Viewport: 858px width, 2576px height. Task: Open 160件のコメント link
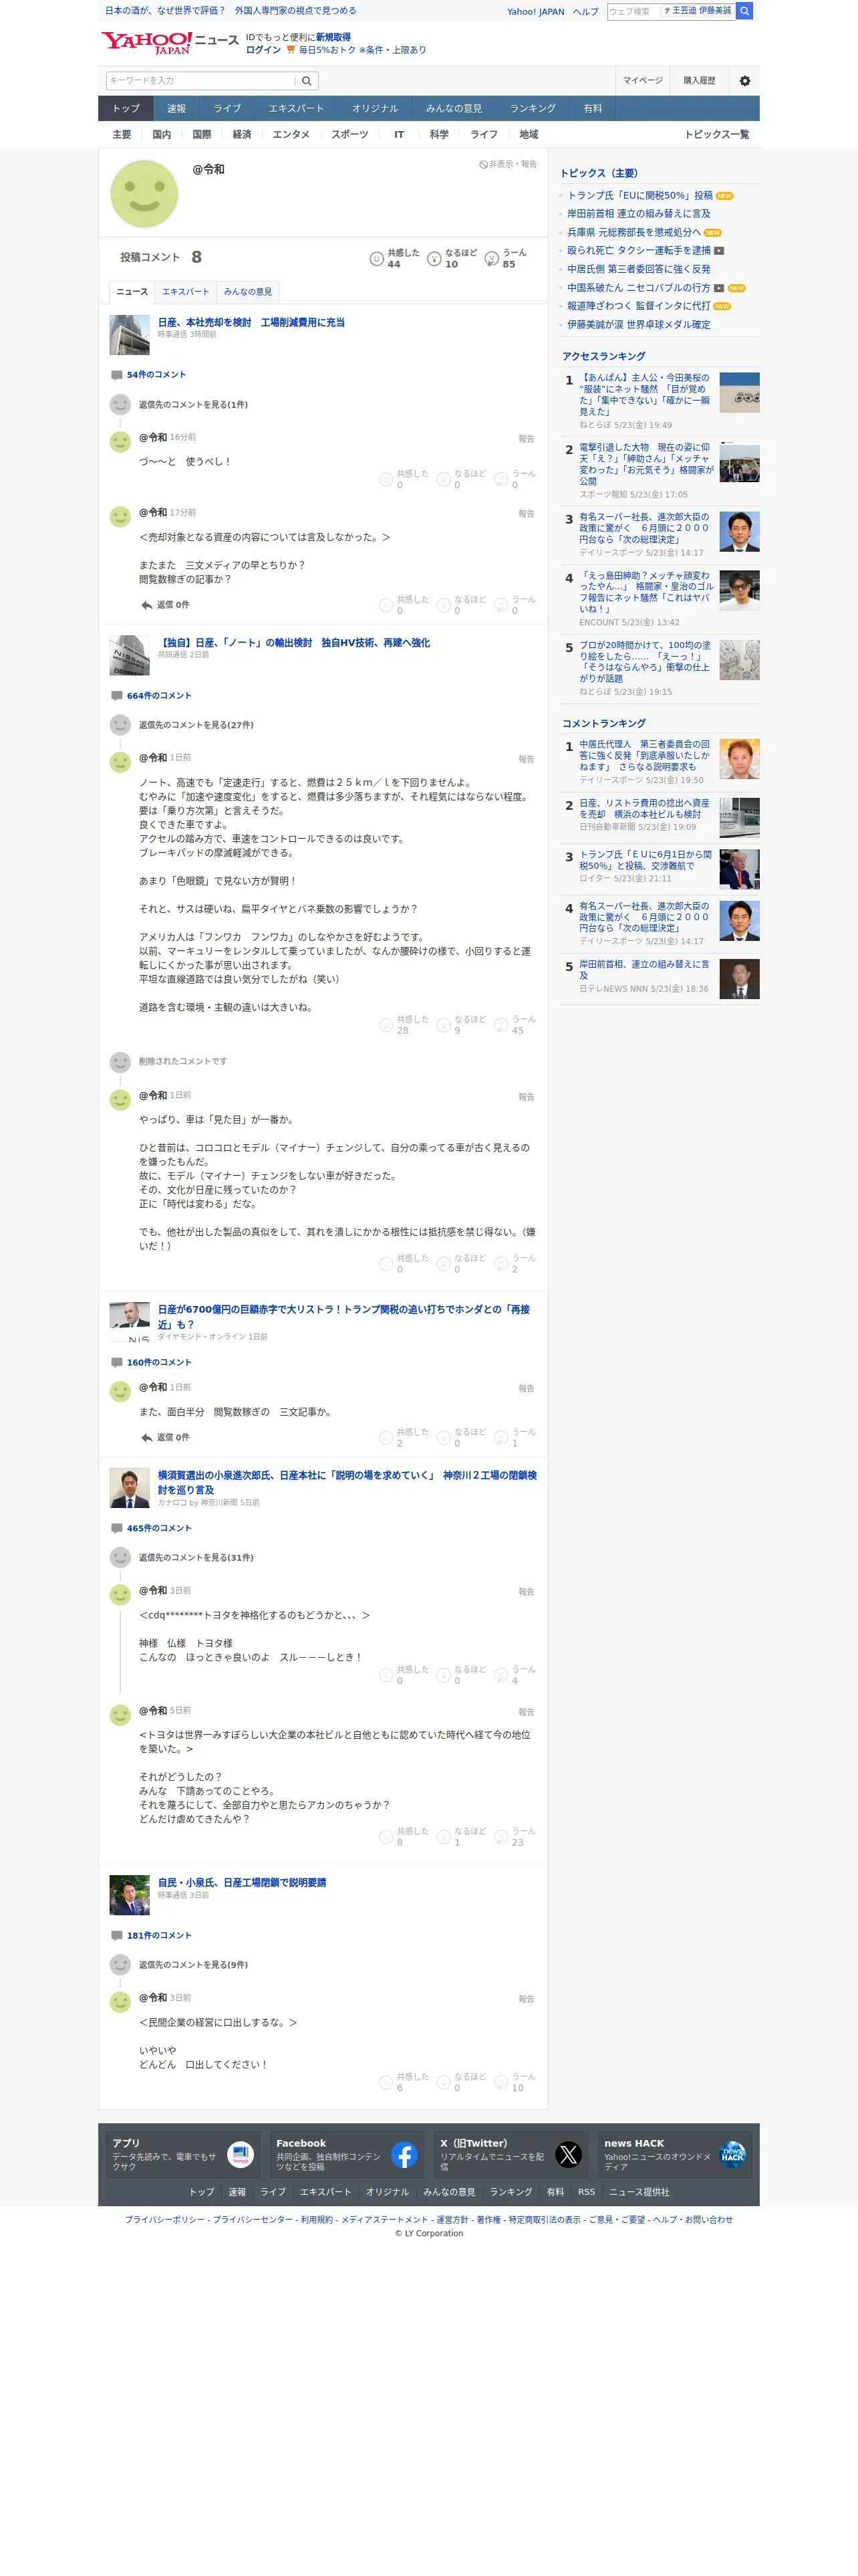159,1363
